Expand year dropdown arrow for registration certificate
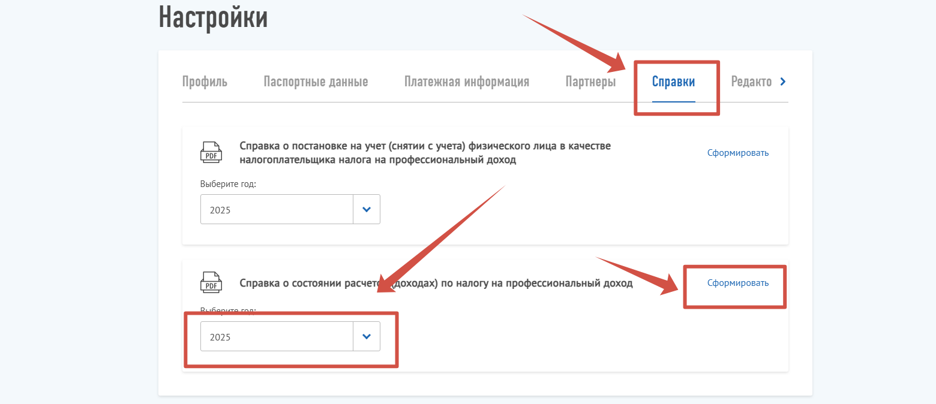This screenshot has height=404, width=936. [x=367, y=209]
